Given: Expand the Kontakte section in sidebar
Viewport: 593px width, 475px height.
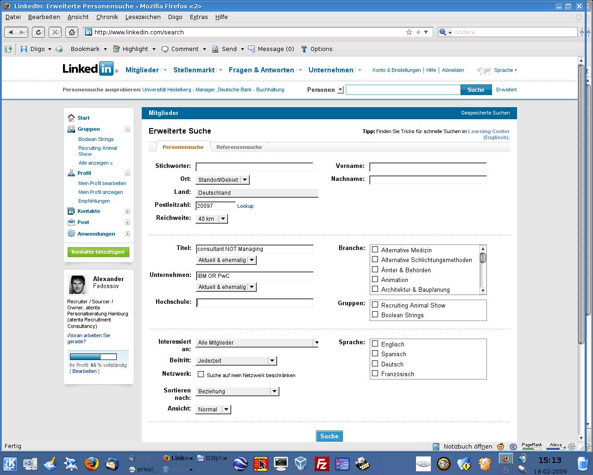Looking at the screenshot, I should 127,211.
